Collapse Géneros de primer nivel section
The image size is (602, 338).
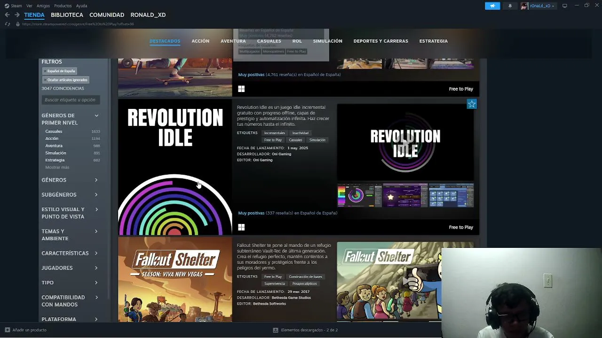coord(96,115)
